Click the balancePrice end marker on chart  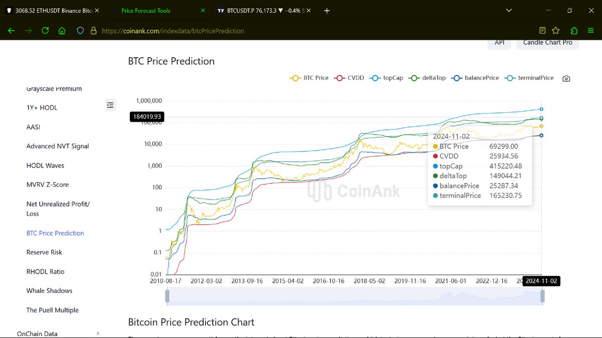[x=541, y=135]
